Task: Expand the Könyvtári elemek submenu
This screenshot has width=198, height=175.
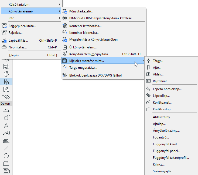Action: (31, 11)
